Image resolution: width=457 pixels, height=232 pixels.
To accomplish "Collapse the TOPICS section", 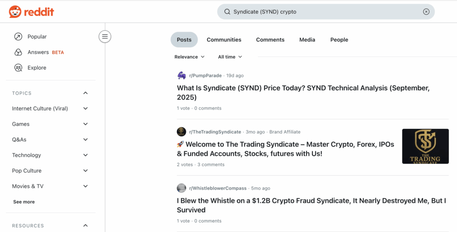I will pos(86,93).
